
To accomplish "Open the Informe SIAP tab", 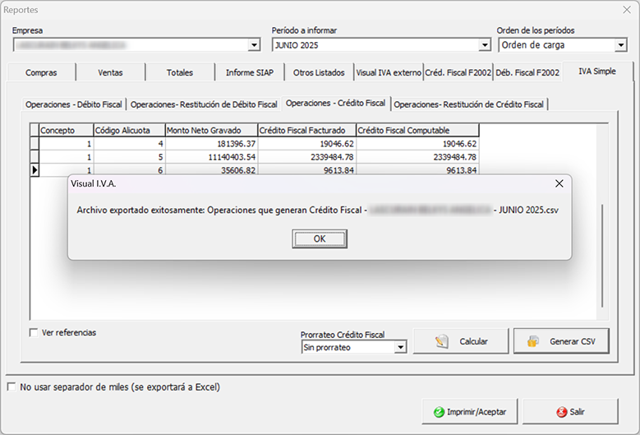I will pos(250,72).
